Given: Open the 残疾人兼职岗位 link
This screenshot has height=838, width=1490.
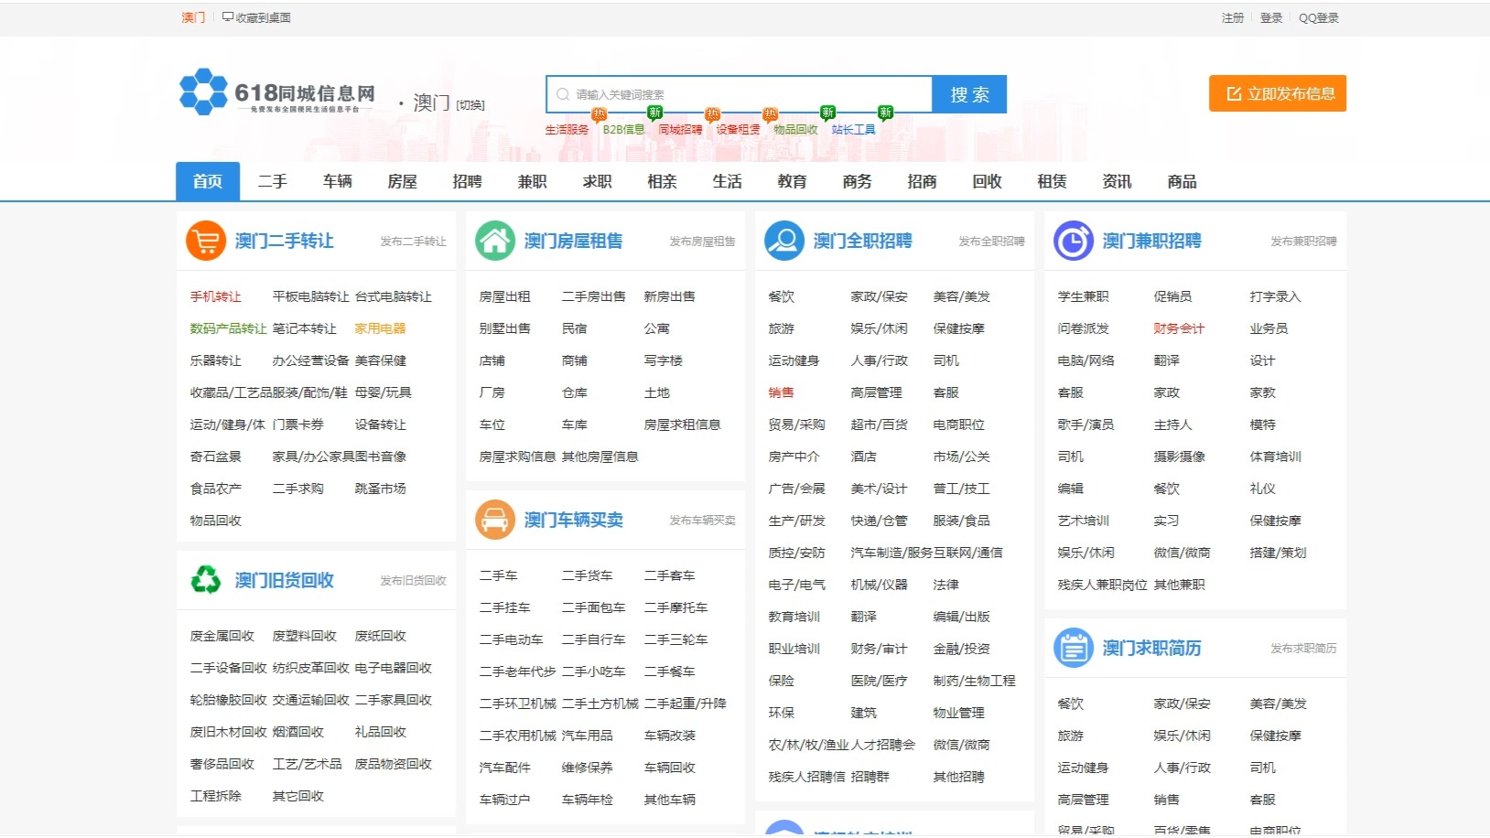Looking at the screenshot, I should [x=1103, y=585].
